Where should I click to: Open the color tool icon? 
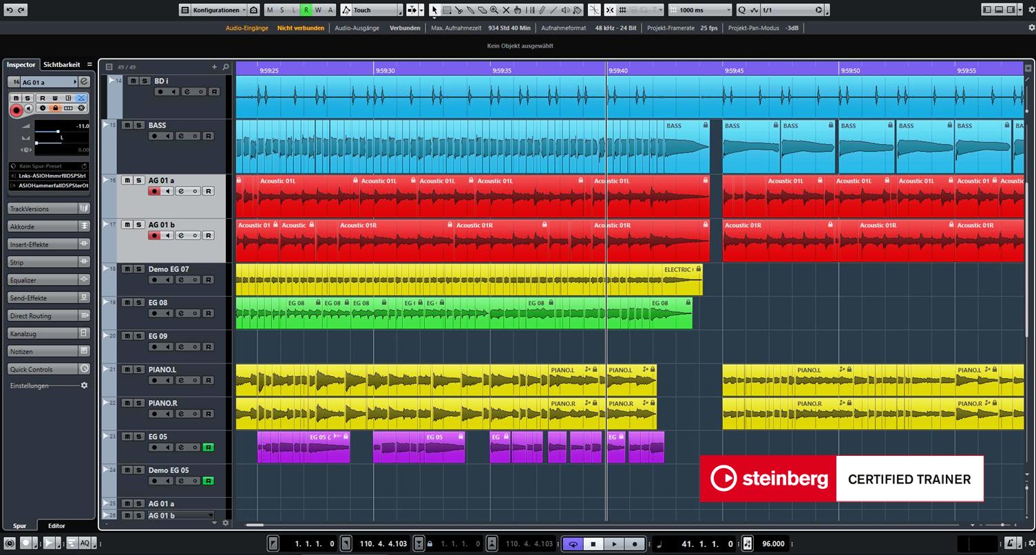(x=577, y=10)
